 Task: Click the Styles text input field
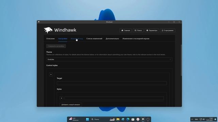pos(114,98)
